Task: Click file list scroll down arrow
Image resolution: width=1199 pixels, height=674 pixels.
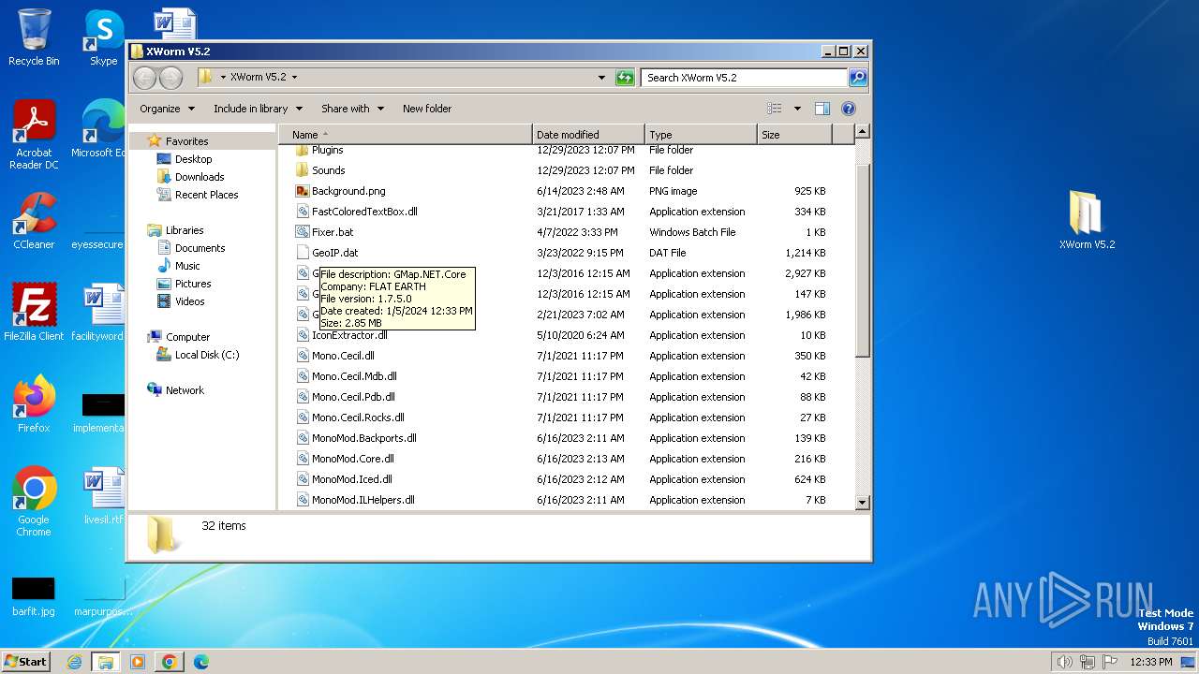Action: pyautogui.click(x=863, y=503)
